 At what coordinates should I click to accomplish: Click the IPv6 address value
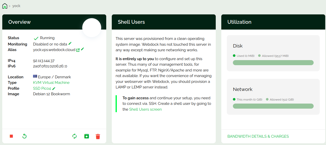click(50, 66)
